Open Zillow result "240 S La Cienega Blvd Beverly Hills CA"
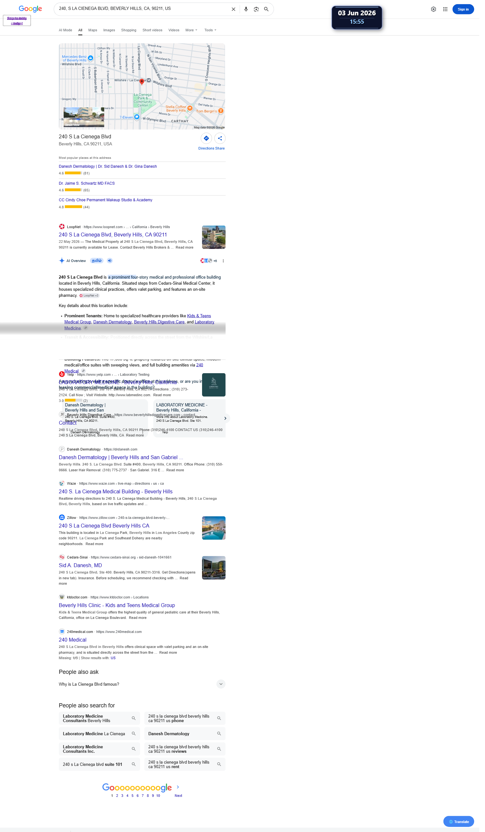485x832 pixels. coord(104,526)
